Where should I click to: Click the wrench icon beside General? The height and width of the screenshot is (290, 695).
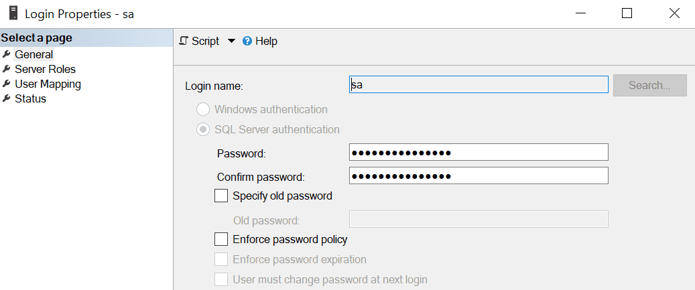pos(7,54)
